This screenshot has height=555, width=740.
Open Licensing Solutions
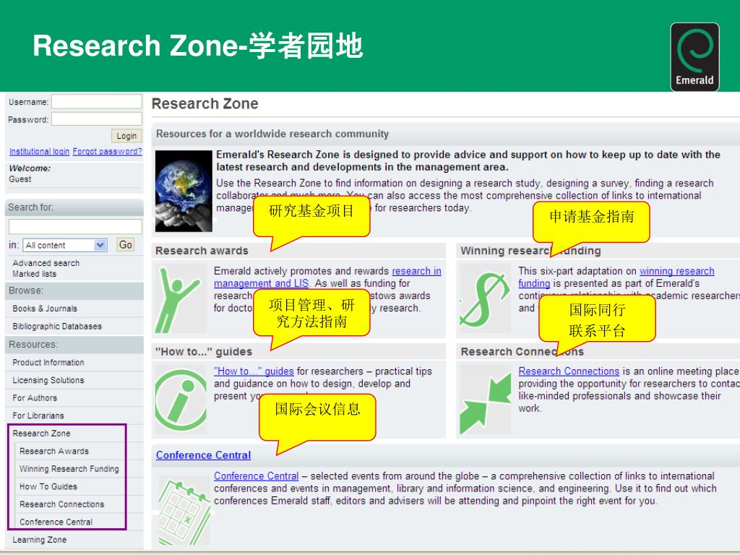coord(48,380)
